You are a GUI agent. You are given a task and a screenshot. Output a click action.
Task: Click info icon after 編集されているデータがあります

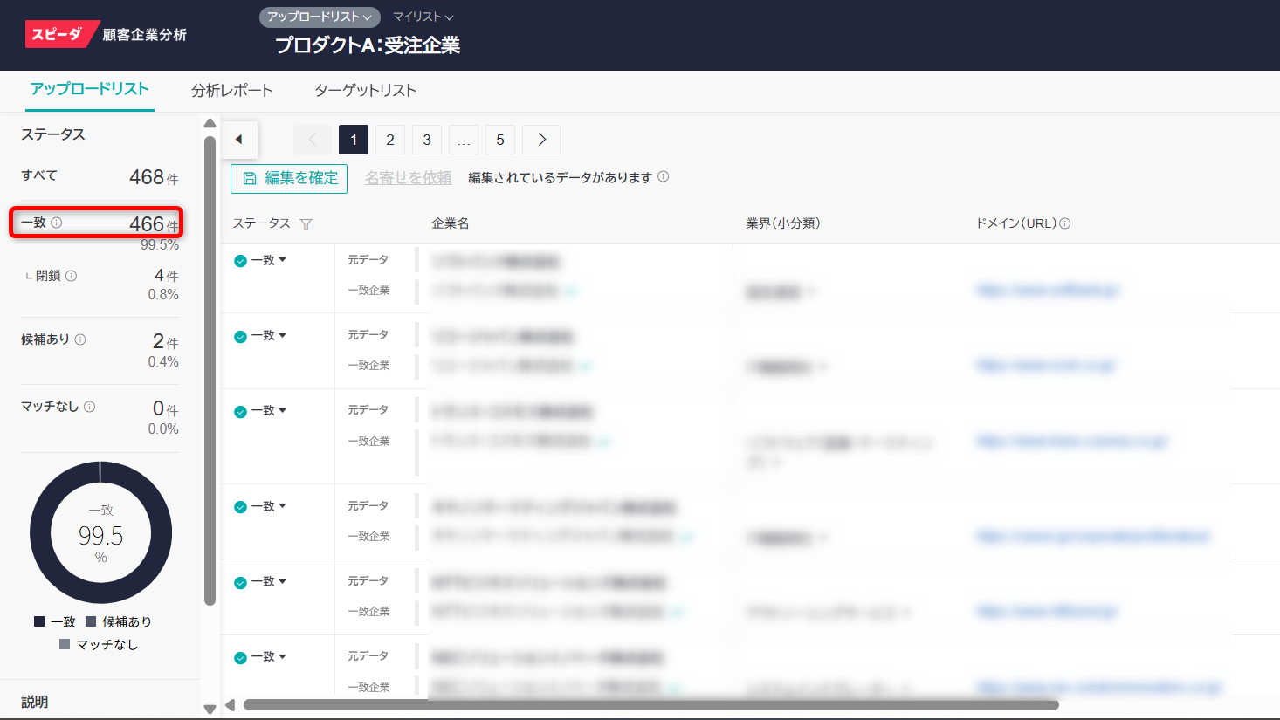(x=664, y=177)
